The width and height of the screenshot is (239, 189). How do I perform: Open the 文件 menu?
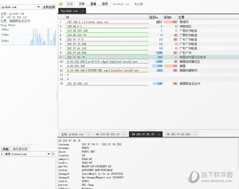point(82,4)
